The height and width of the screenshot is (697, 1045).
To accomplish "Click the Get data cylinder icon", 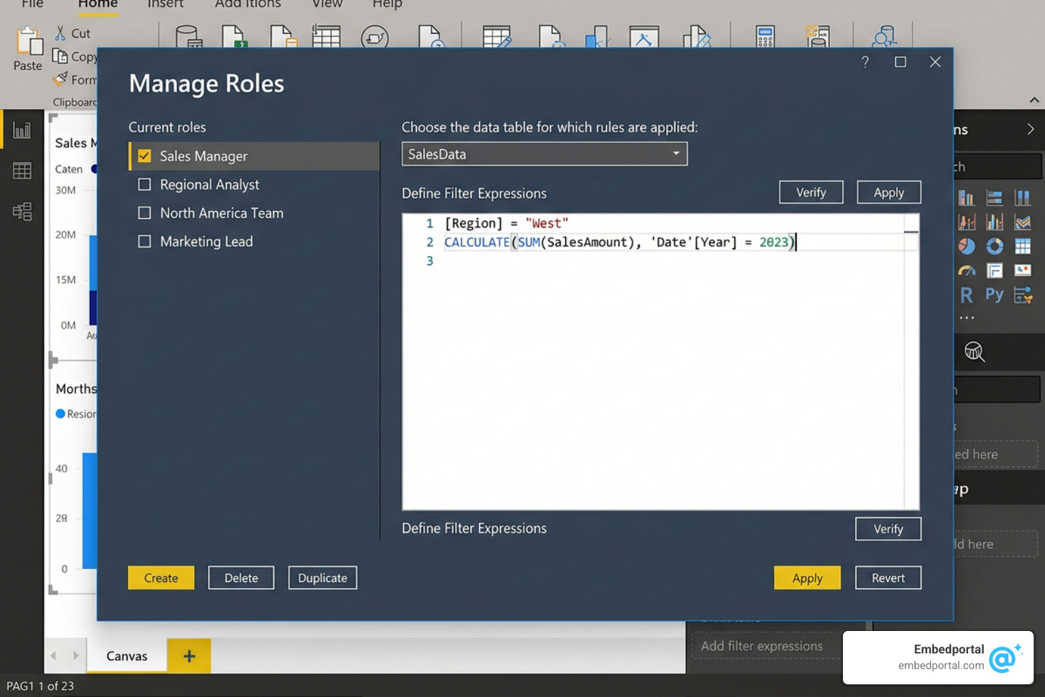I will pos(188,36).
